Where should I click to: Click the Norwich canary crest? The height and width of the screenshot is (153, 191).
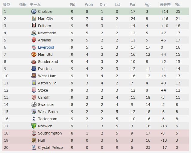pyautogui.click(x=33, y=126)
